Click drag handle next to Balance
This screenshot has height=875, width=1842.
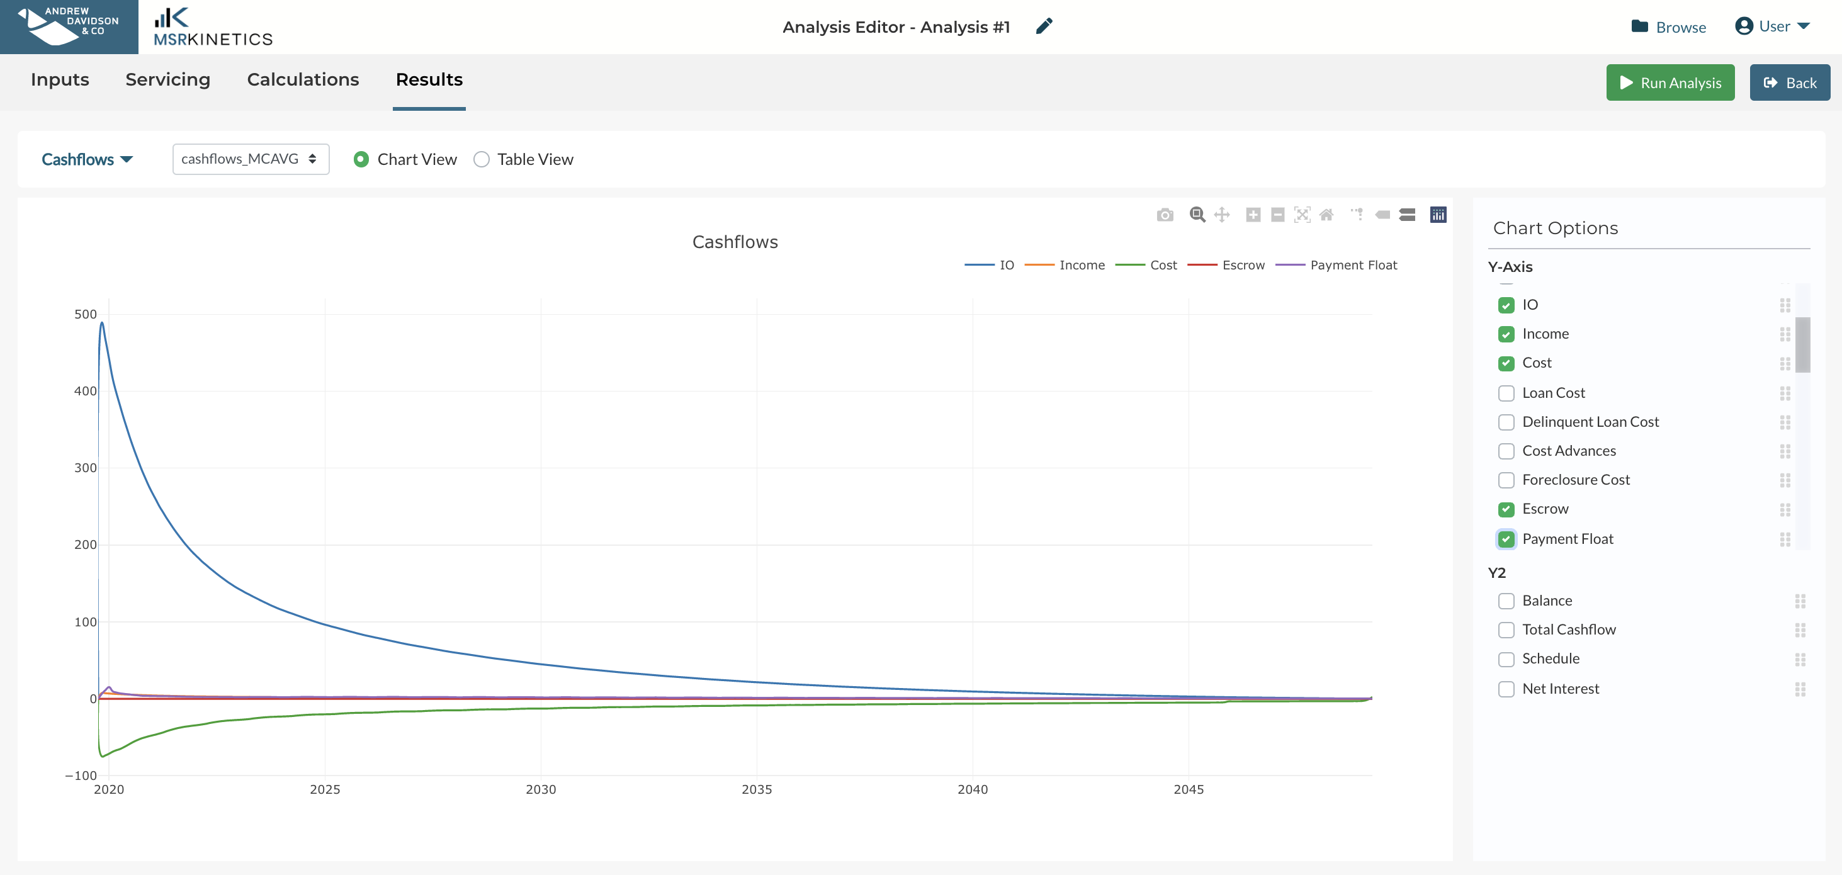point(1800,601)
